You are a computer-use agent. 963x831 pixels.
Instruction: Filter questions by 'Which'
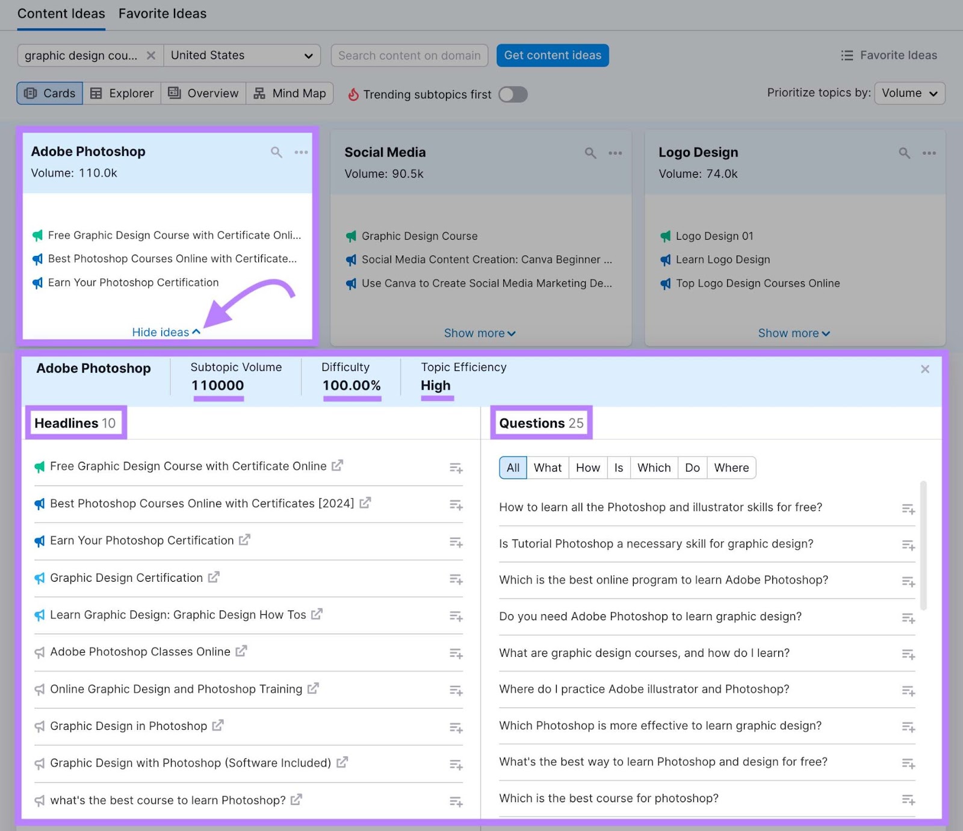point(654,468)
